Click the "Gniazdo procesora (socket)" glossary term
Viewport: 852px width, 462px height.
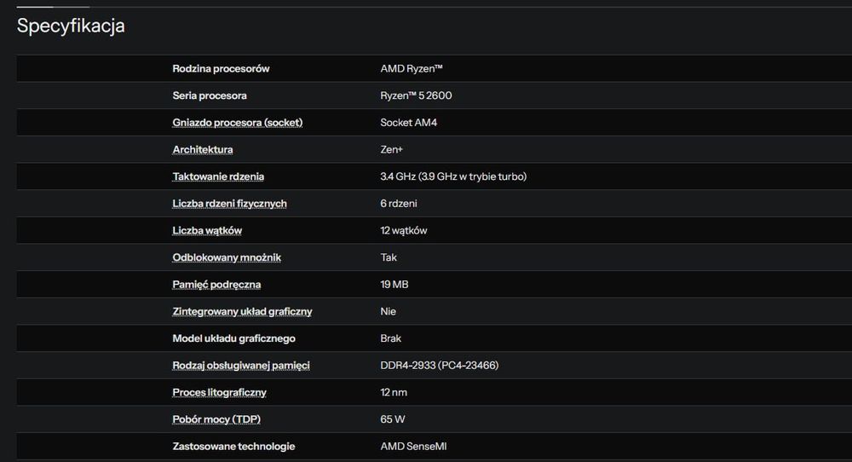[237, 123]
